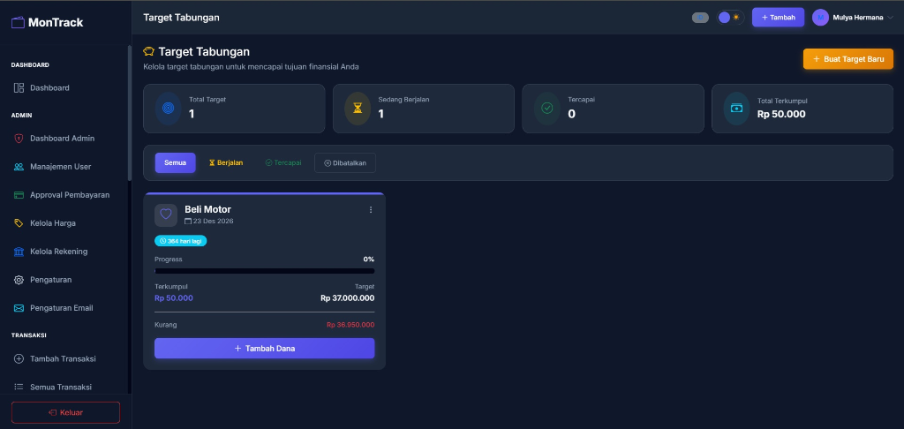Open Pengaturan Email envelope icon

(x=19, y=308)
